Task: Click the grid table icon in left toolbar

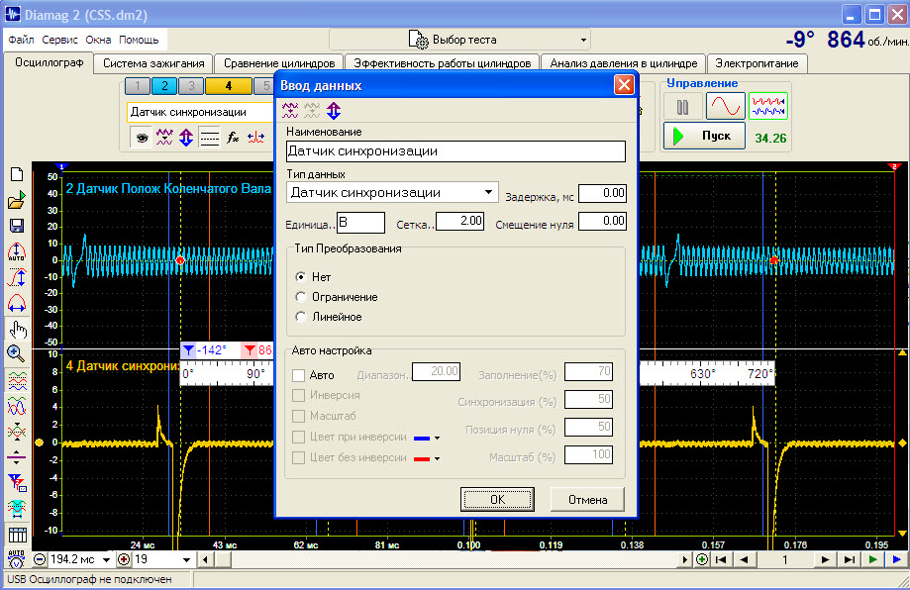Action: pos(18,535)
